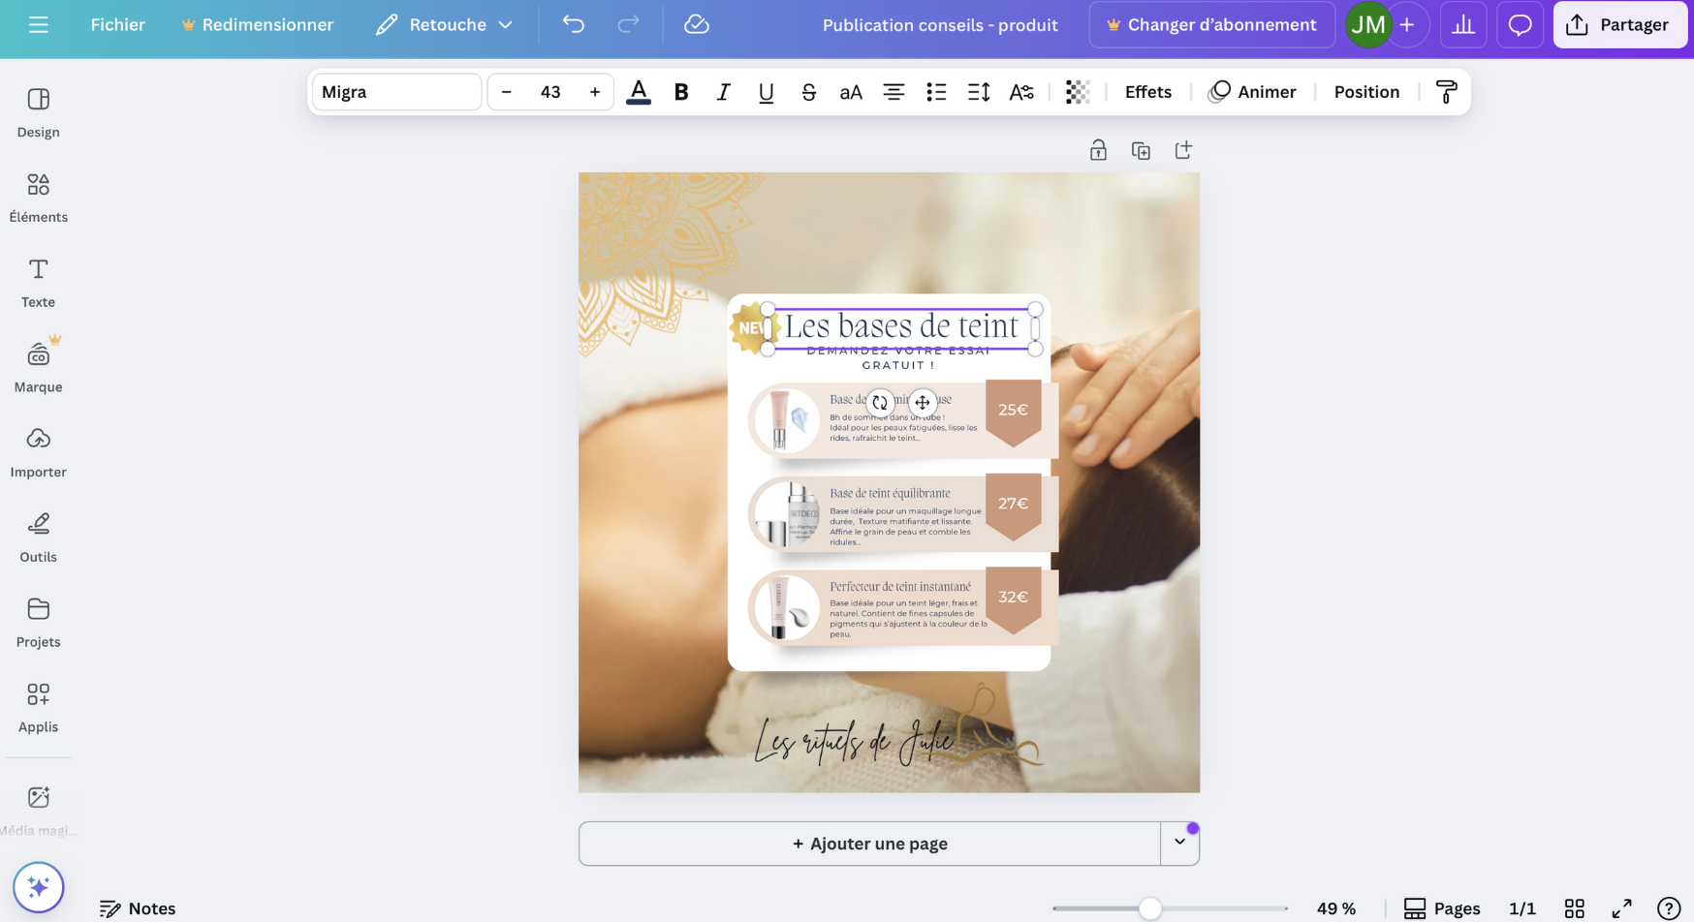Check the cloud save status icon
The image size is (1694, 922).
click(x=696, y=25)
